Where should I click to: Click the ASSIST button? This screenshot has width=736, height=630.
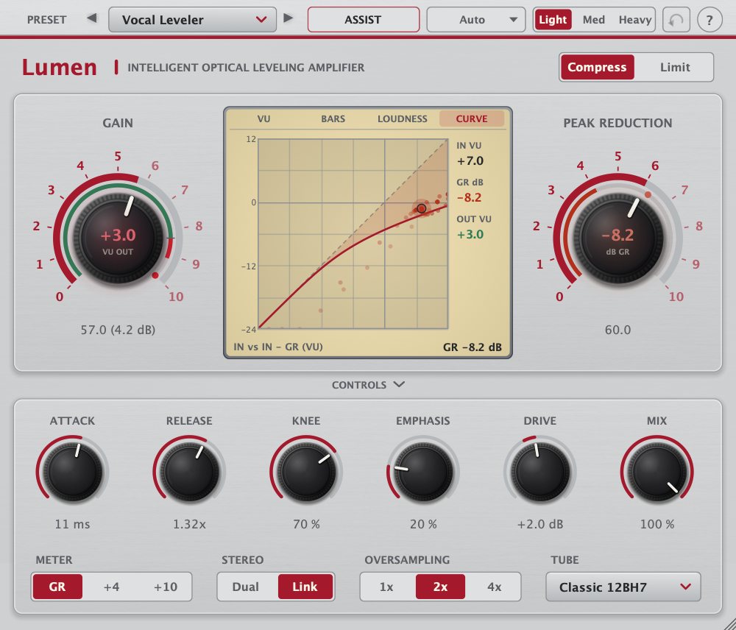(364, 20)
